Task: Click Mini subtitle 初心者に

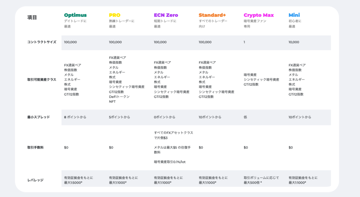Action: (295, 21)
